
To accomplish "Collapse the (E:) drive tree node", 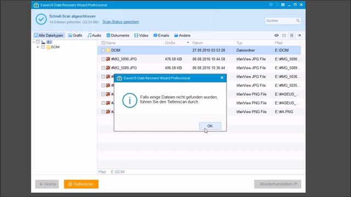I will [x=33, y=42].
